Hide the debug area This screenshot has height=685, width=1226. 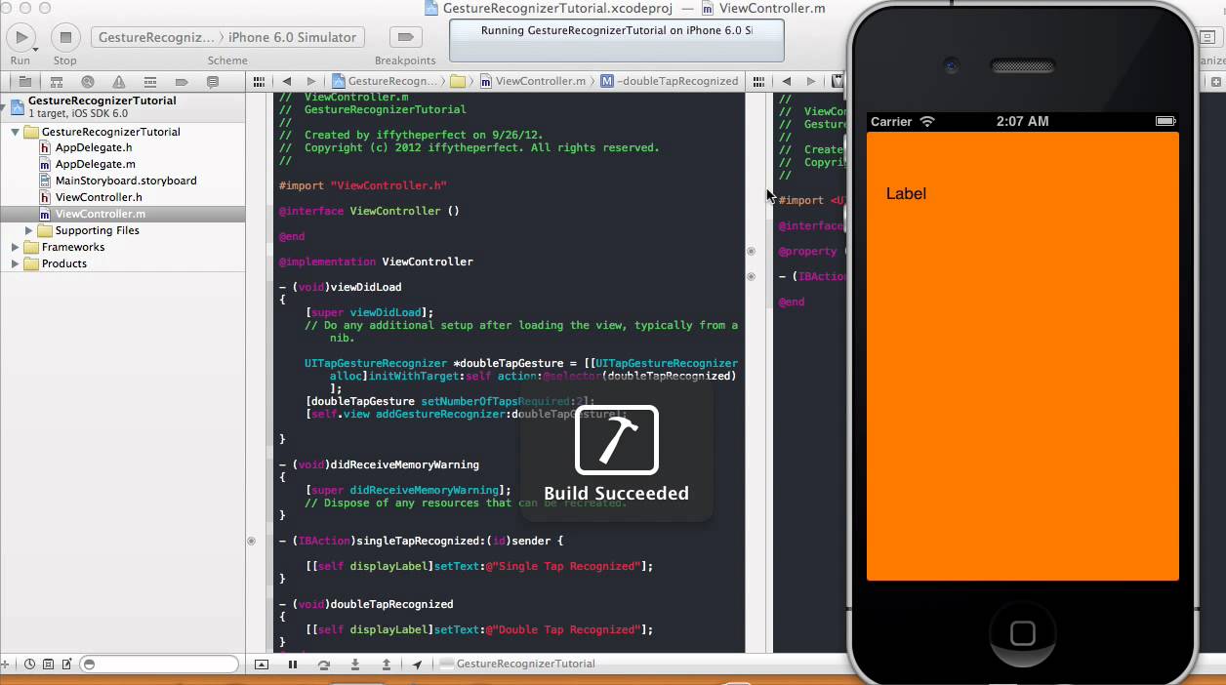262,665
